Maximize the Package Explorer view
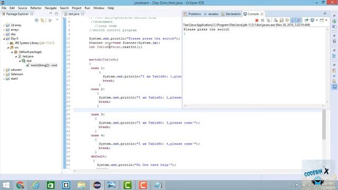The height and width of the screenshot is (190, 338). pyautogui.click(x=57, y=14)
